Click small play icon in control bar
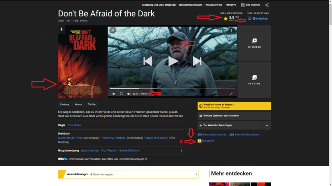Image resolution: width=332 pixels, height=186 pixels. 114,94
